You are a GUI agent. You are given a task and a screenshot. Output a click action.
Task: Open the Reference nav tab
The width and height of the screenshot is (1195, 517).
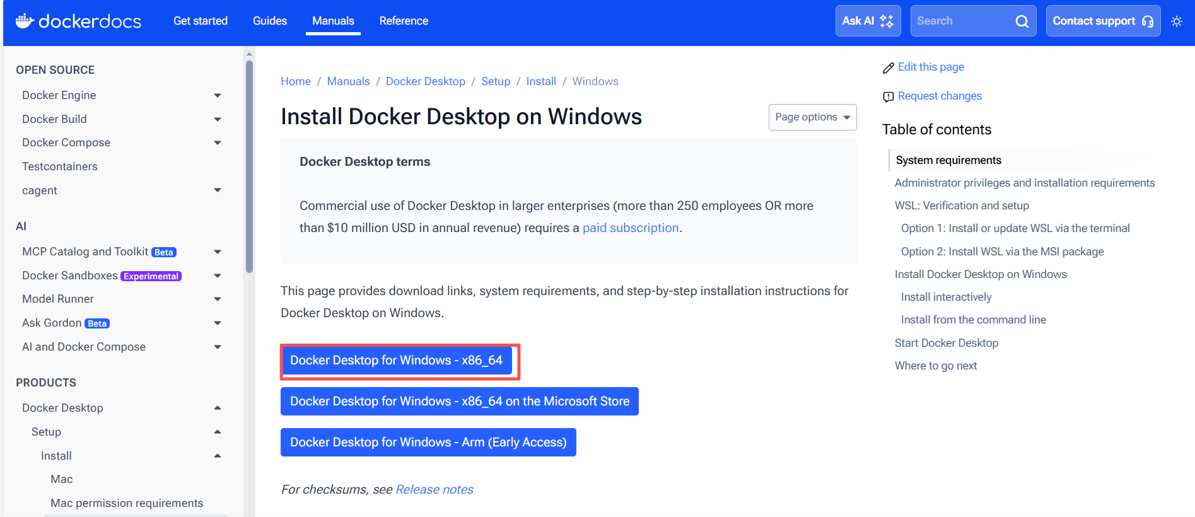point(404,21)
